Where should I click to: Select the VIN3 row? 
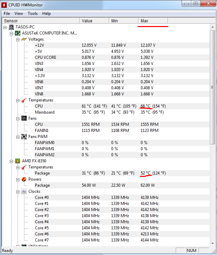122,64
